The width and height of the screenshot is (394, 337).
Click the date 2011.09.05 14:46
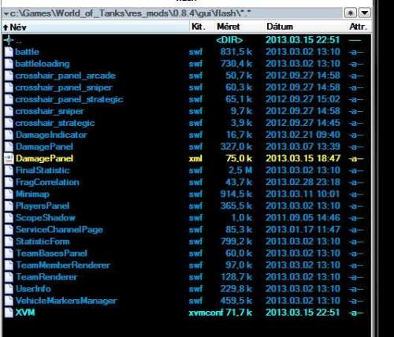point(303,217)
